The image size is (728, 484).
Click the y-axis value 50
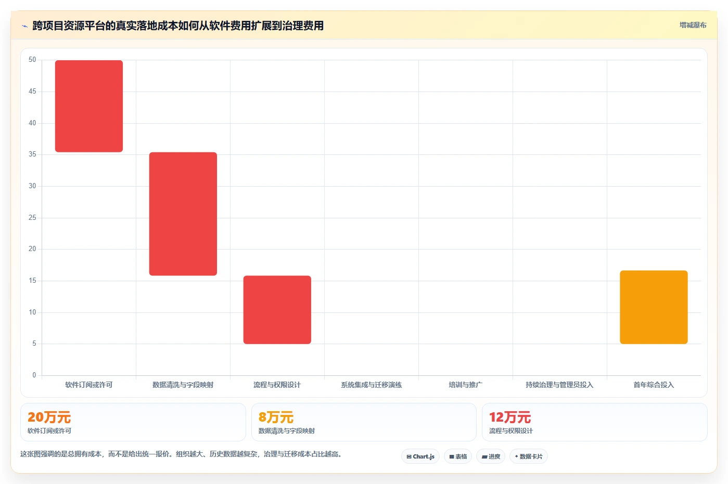pyautogui.click(x=32, y=60)
